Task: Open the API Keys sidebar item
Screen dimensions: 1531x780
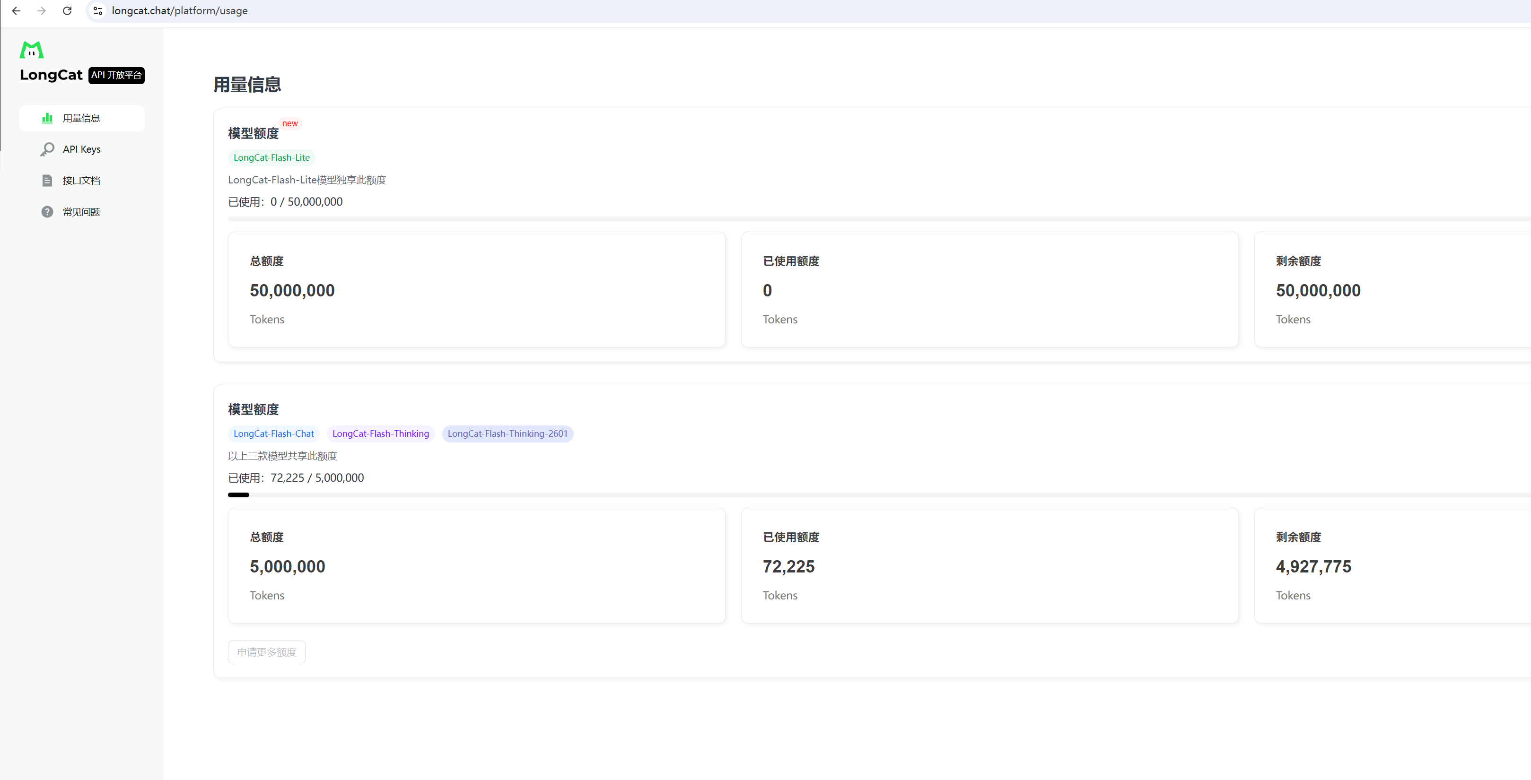Action: click(x=81, y=149)
